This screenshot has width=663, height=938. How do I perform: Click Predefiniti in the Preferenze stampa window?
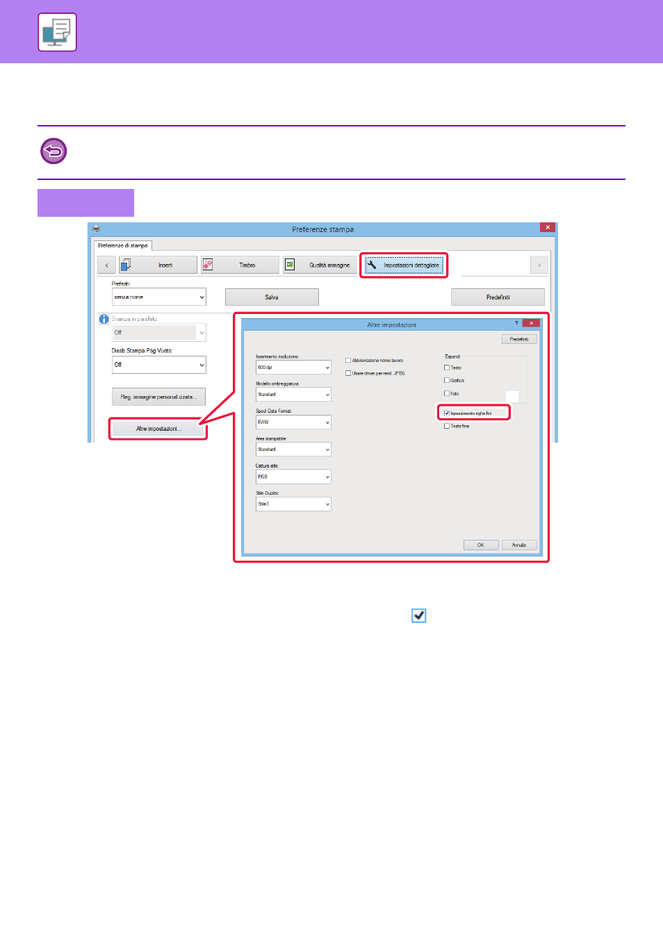point(498,297)
